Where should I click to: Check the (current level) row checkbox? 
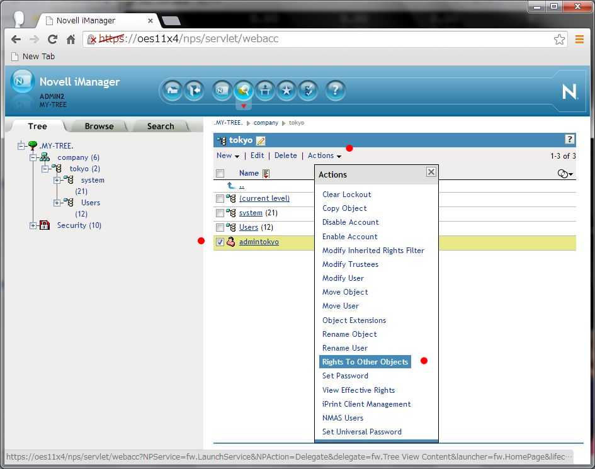(220, 198)
